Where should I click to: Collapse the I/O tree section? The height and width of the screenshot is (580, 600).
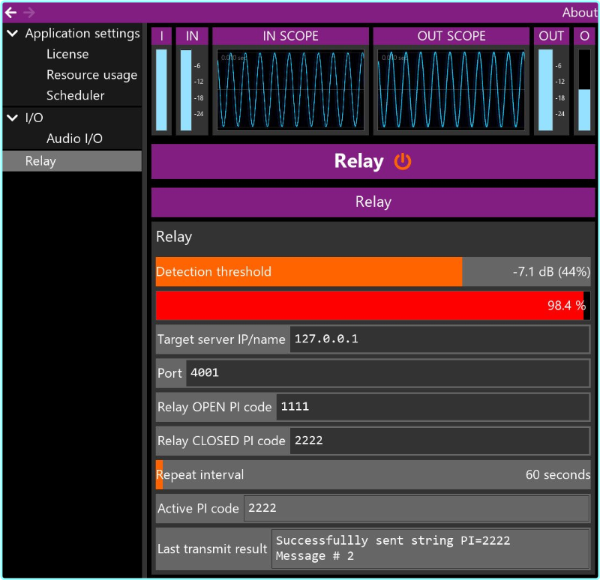[x=12, y=118]
